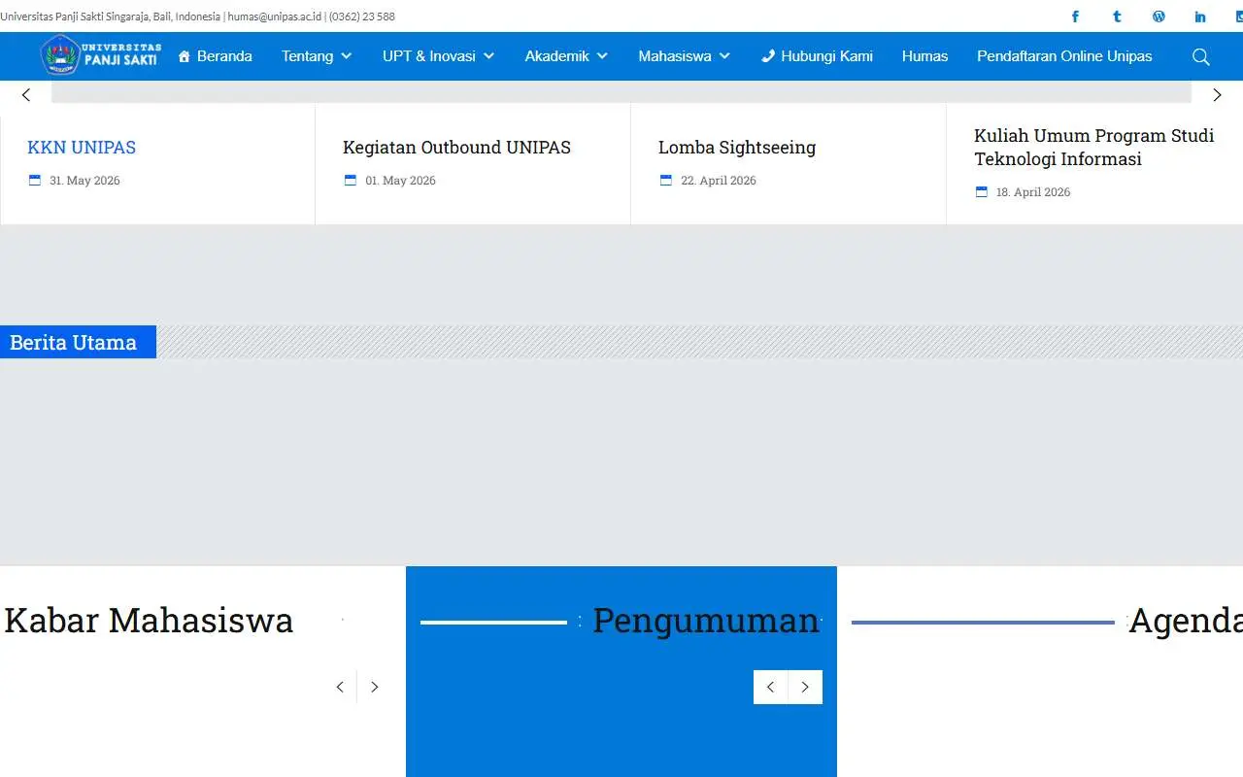1243x777 pixels.
Task: Click the humas@unipas.ac.id contact text
Action: pyautogui.click(x=274, y=17)
